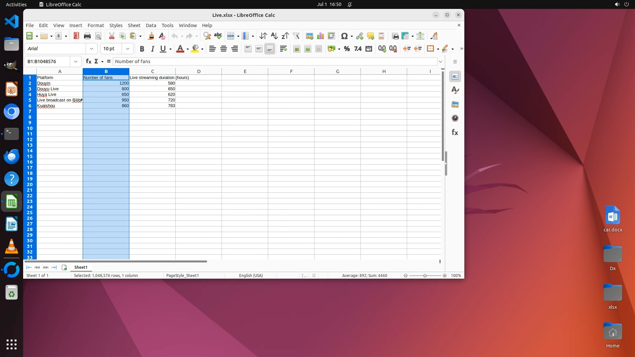Click the formula input line
The width and height of the screenshot is (635, 357).
coord(275,61)
